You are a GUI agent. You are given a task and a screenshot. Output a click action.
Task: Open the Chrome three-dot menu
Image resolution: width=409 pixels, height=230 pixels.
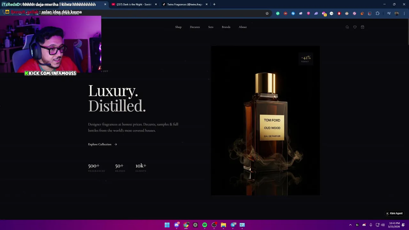click(x=404, y=13)
